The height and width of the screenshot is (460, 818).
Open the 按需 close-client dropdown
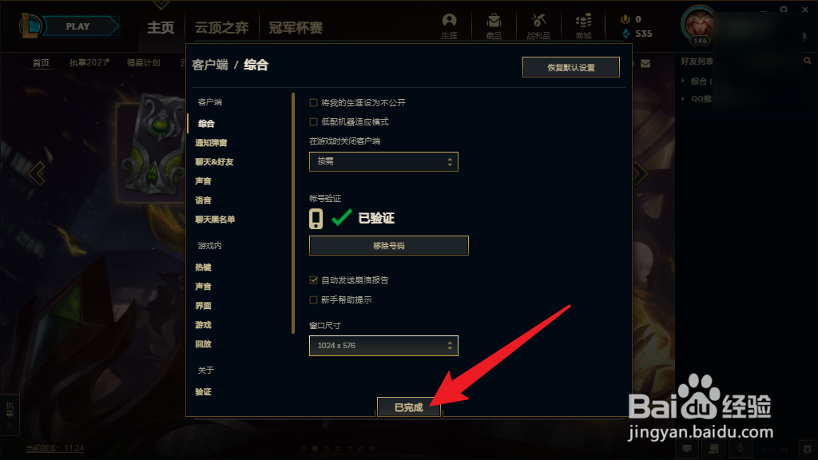pyautogui.click(x=383, y=161)
